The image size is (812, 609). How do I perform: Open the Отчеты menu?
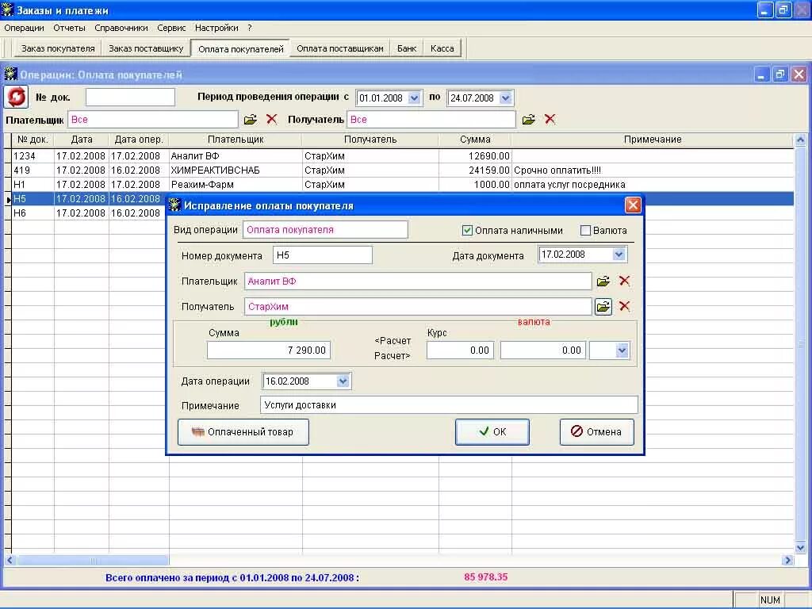point(69,28)
